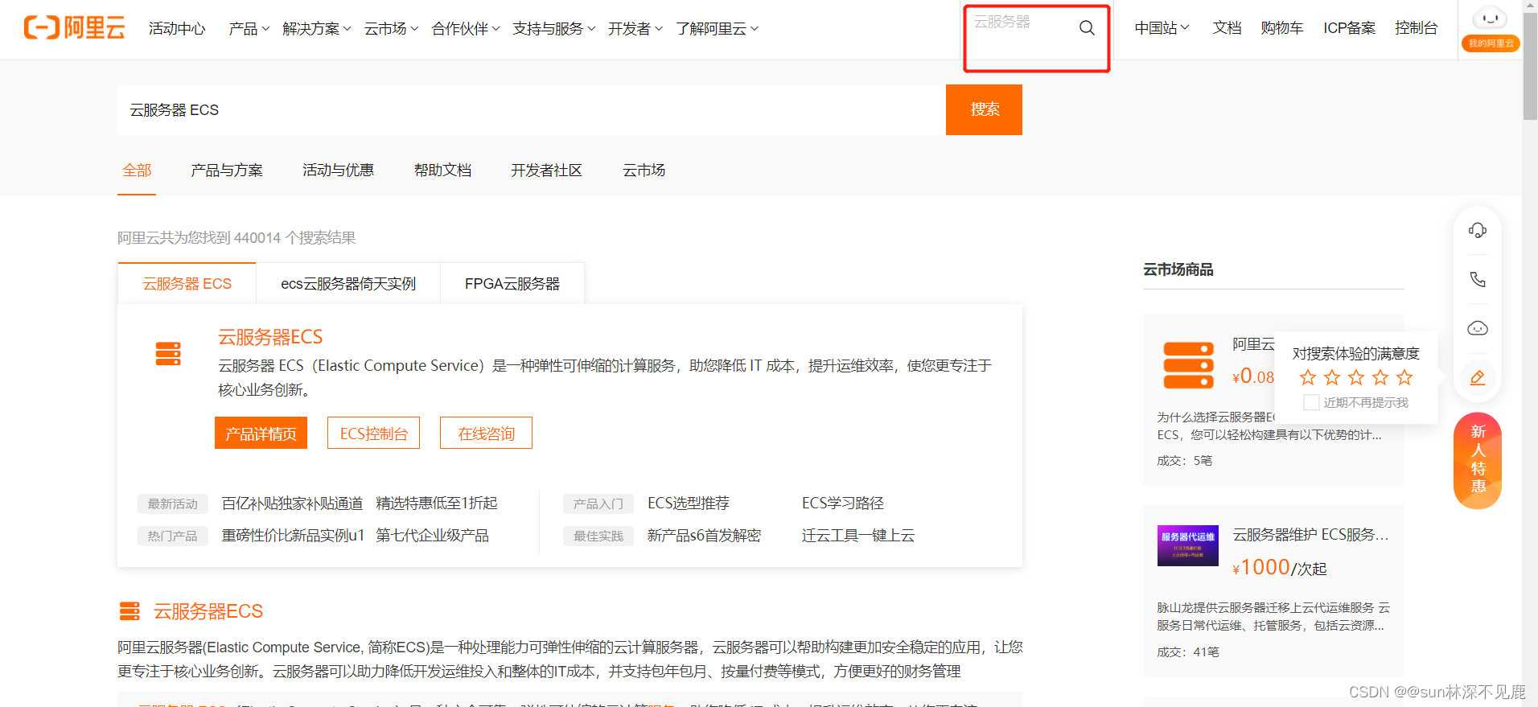Open the 文档 link in header
This screenshot has height=707, width=1538.
tap(1227, 28)
